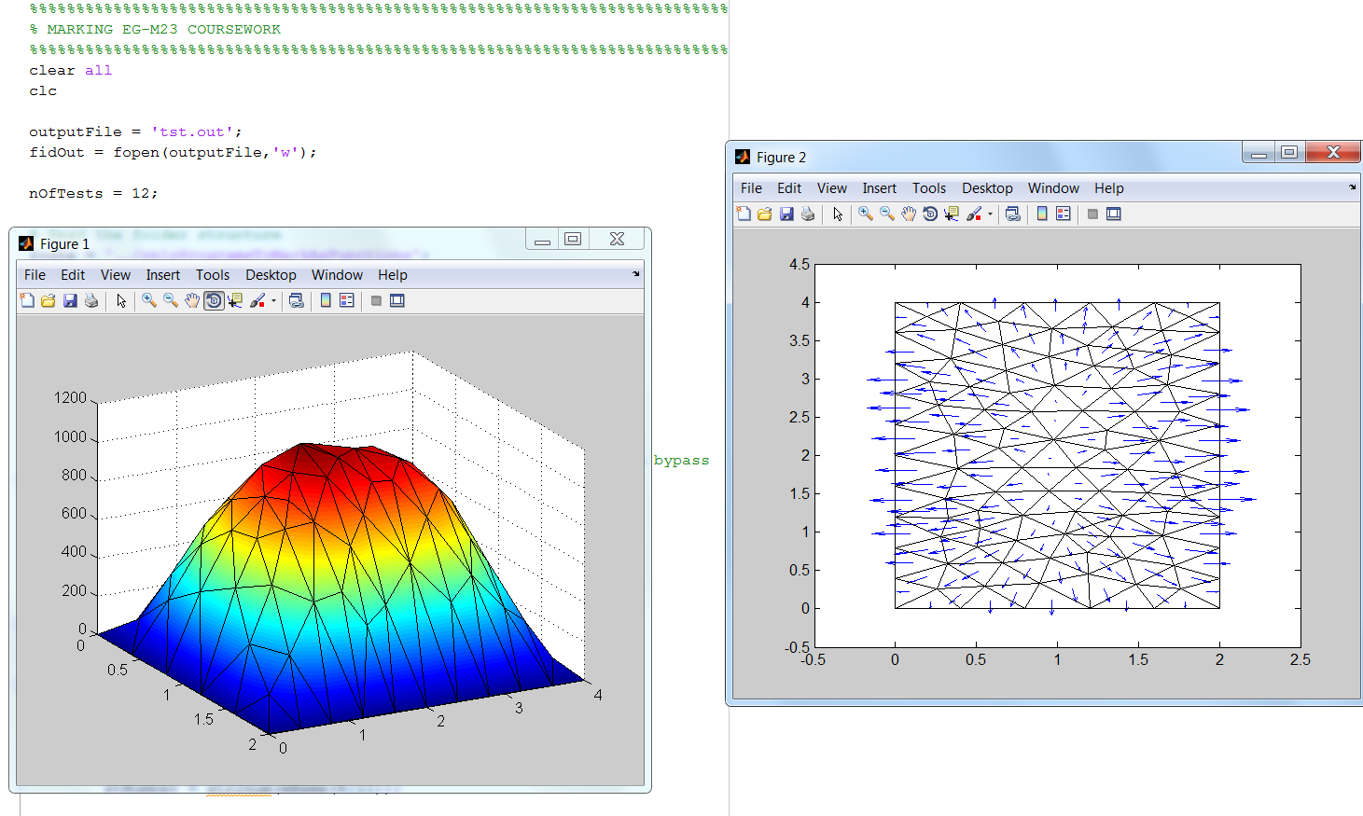
Task: Print Figure 2 using the printer icon
Action: (x=808, y=214)
